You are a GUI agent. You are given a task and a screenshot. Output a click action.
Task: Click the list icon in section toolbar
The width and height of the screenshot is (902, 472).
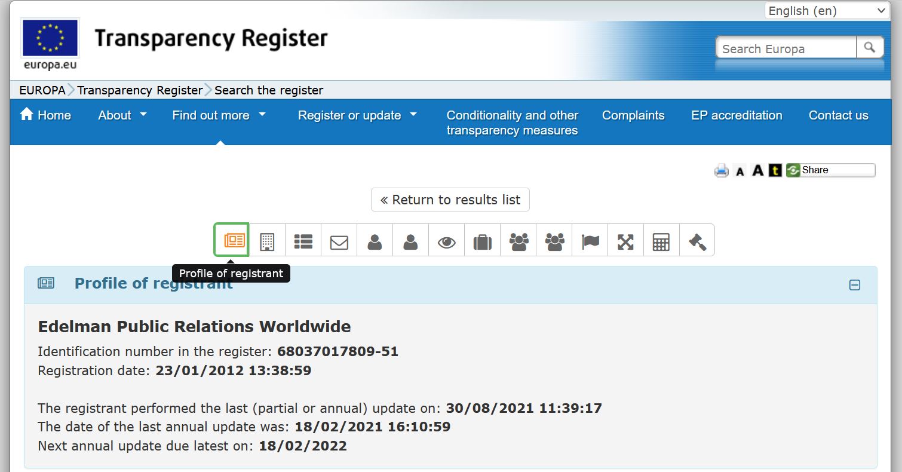pos(303,241)
